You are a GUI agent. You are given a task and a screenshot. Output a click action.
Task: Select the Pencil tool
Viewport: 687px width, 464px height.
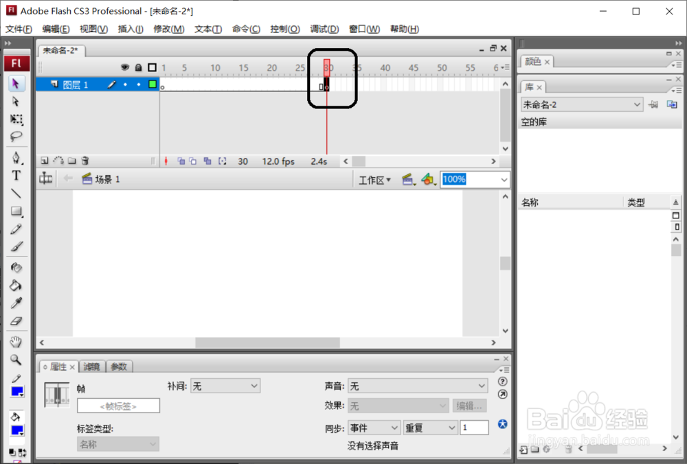[x=16, y=229]
